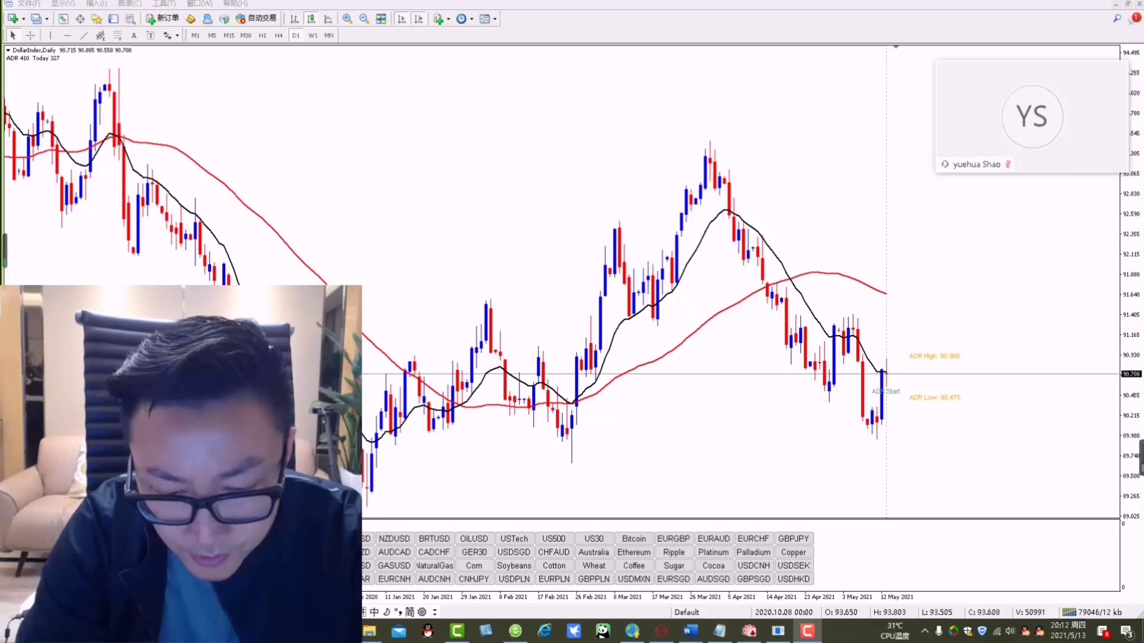This screenshot has height=643, width=1144.
Task: Click the EURGBP symbol button
Action: [673, 538]
